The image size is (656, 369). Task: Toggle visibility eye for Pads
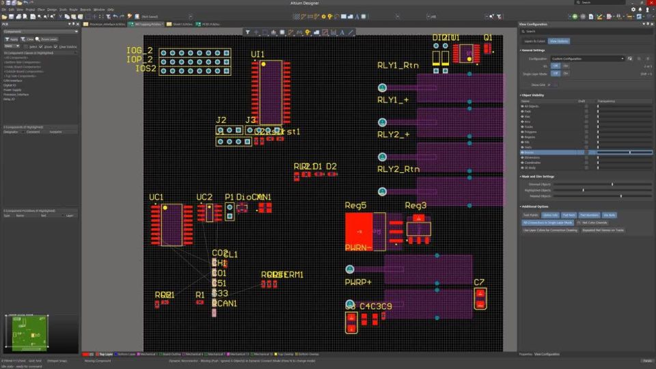coord(522,111)
